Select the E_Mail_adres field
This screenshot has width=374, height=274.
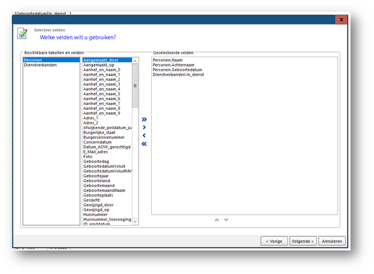tap(107, 152)
